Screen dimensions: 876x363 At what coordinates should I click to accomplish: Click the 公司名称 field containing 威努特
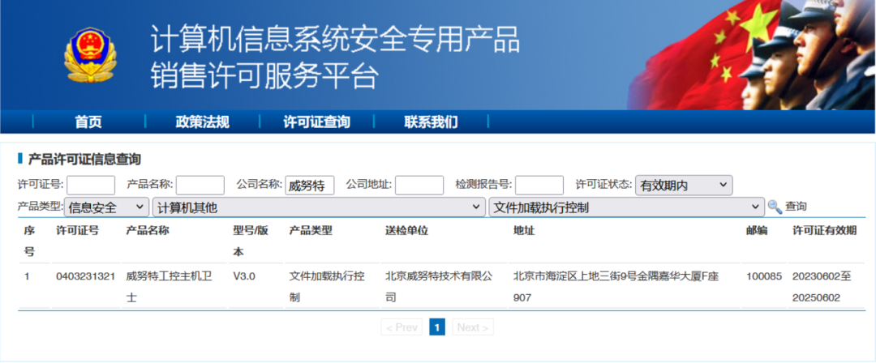click(310, 186)
